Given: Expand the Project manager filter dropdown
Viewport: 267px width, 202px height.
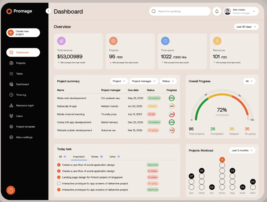Looking at the screenshot, I should click(x=144, y=81).
